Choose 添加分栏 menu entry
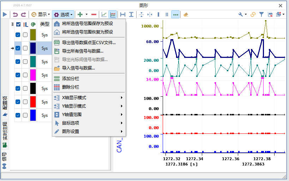The width and height of the screenshot is (289, 181). coord(89,79)
